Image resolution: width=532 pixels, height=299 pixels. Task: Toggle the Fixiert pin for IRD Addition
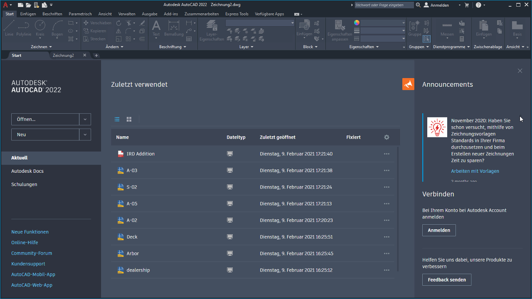click(x=353, y=154)
